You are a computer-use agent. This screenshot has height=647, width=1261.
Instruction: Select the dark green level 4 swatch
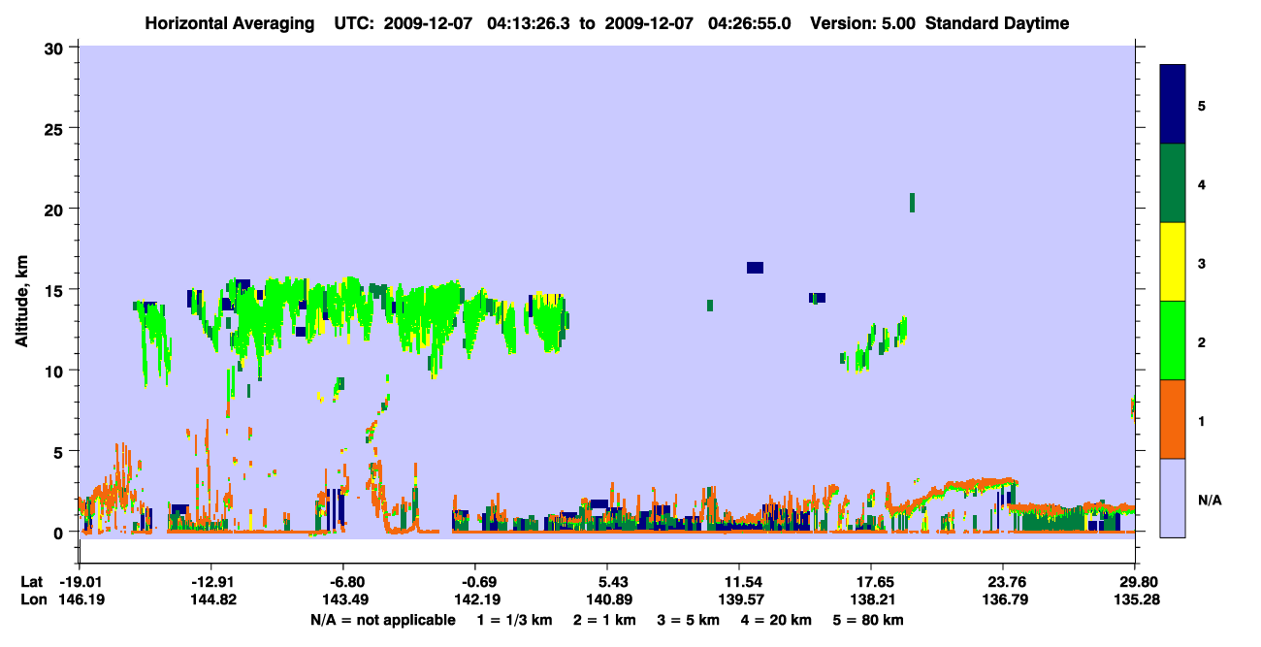(1173, 183)
